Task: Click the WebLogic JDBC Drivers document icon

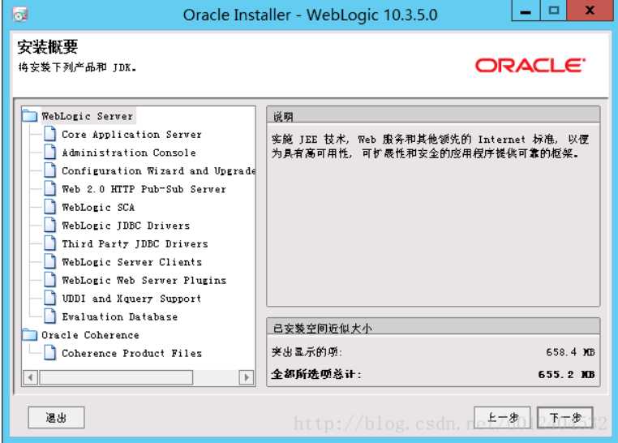Action: [x=49, y=225]
